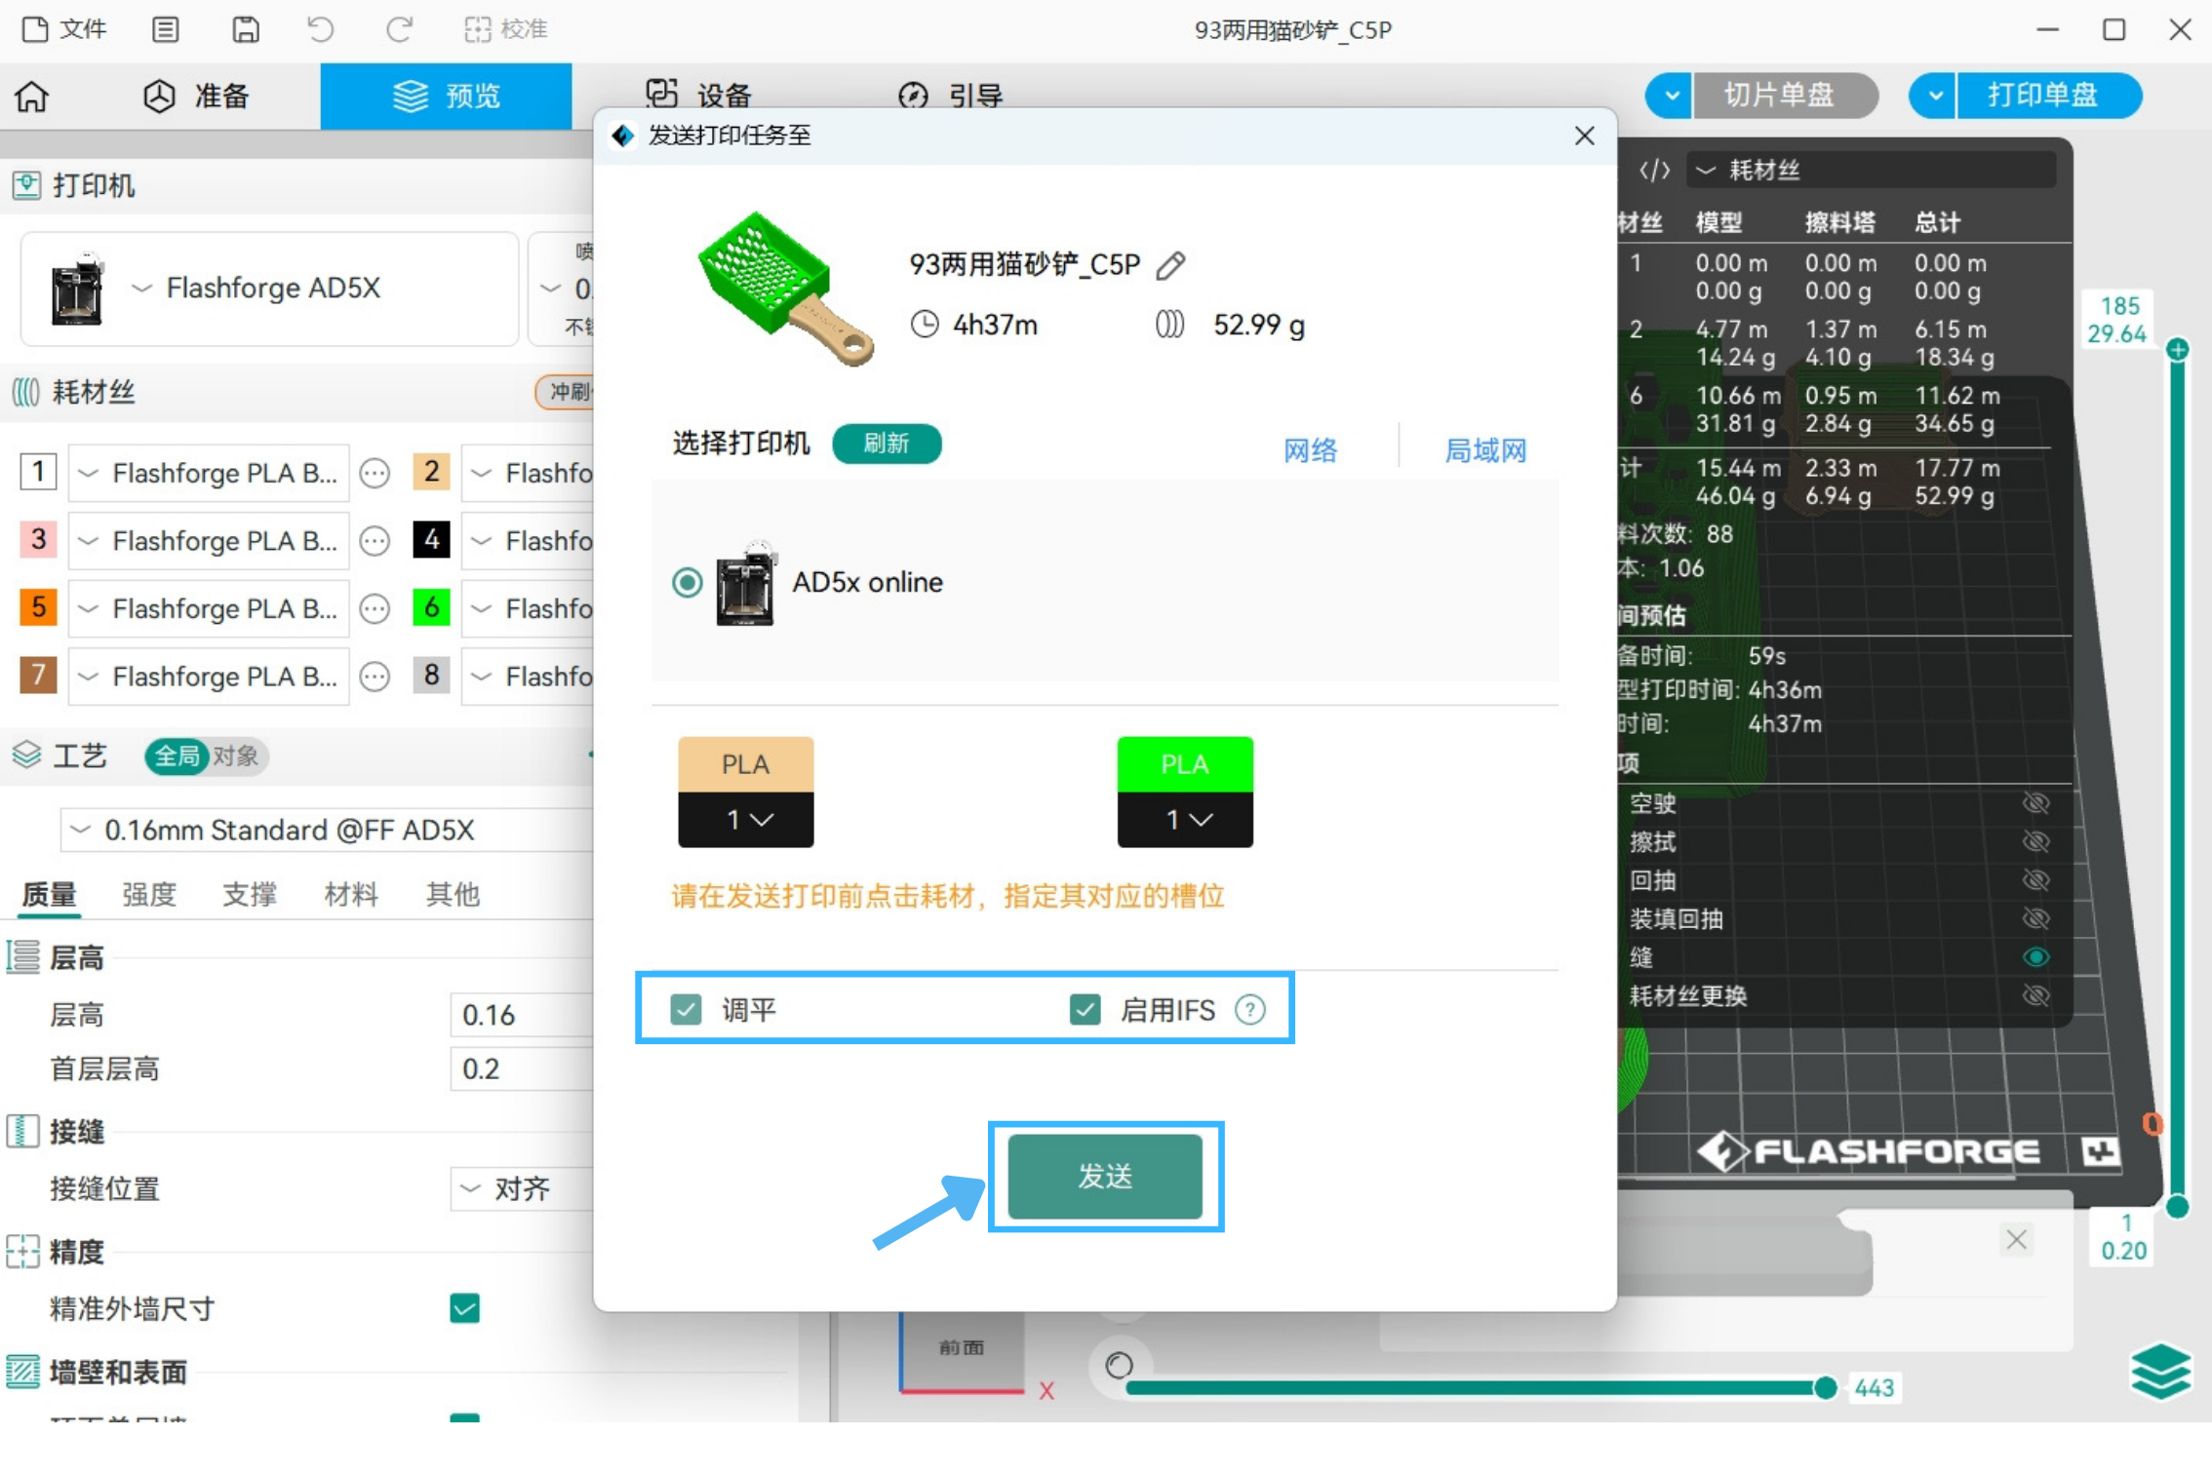Click the document list icon in title bar
This screenshot has width=2212, height=1474.
166,29
